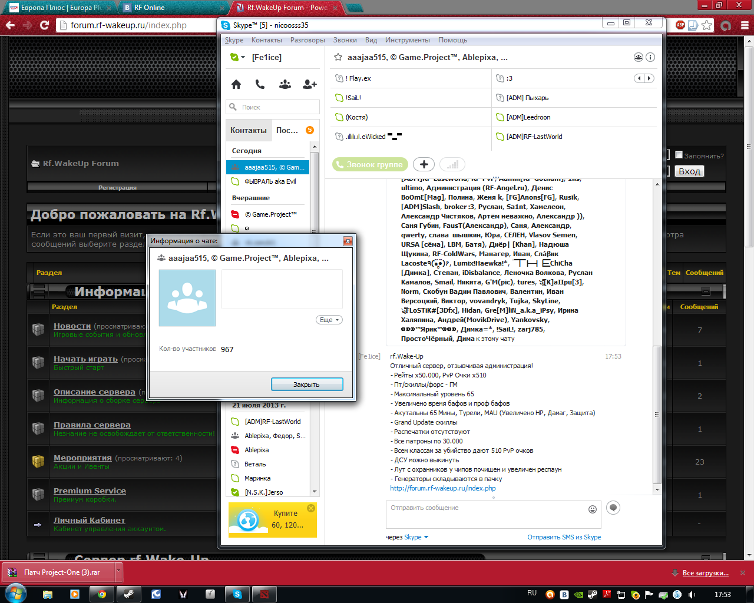Click the Skype chat vertical scrollbar down arrow

[x=658, y=489]
